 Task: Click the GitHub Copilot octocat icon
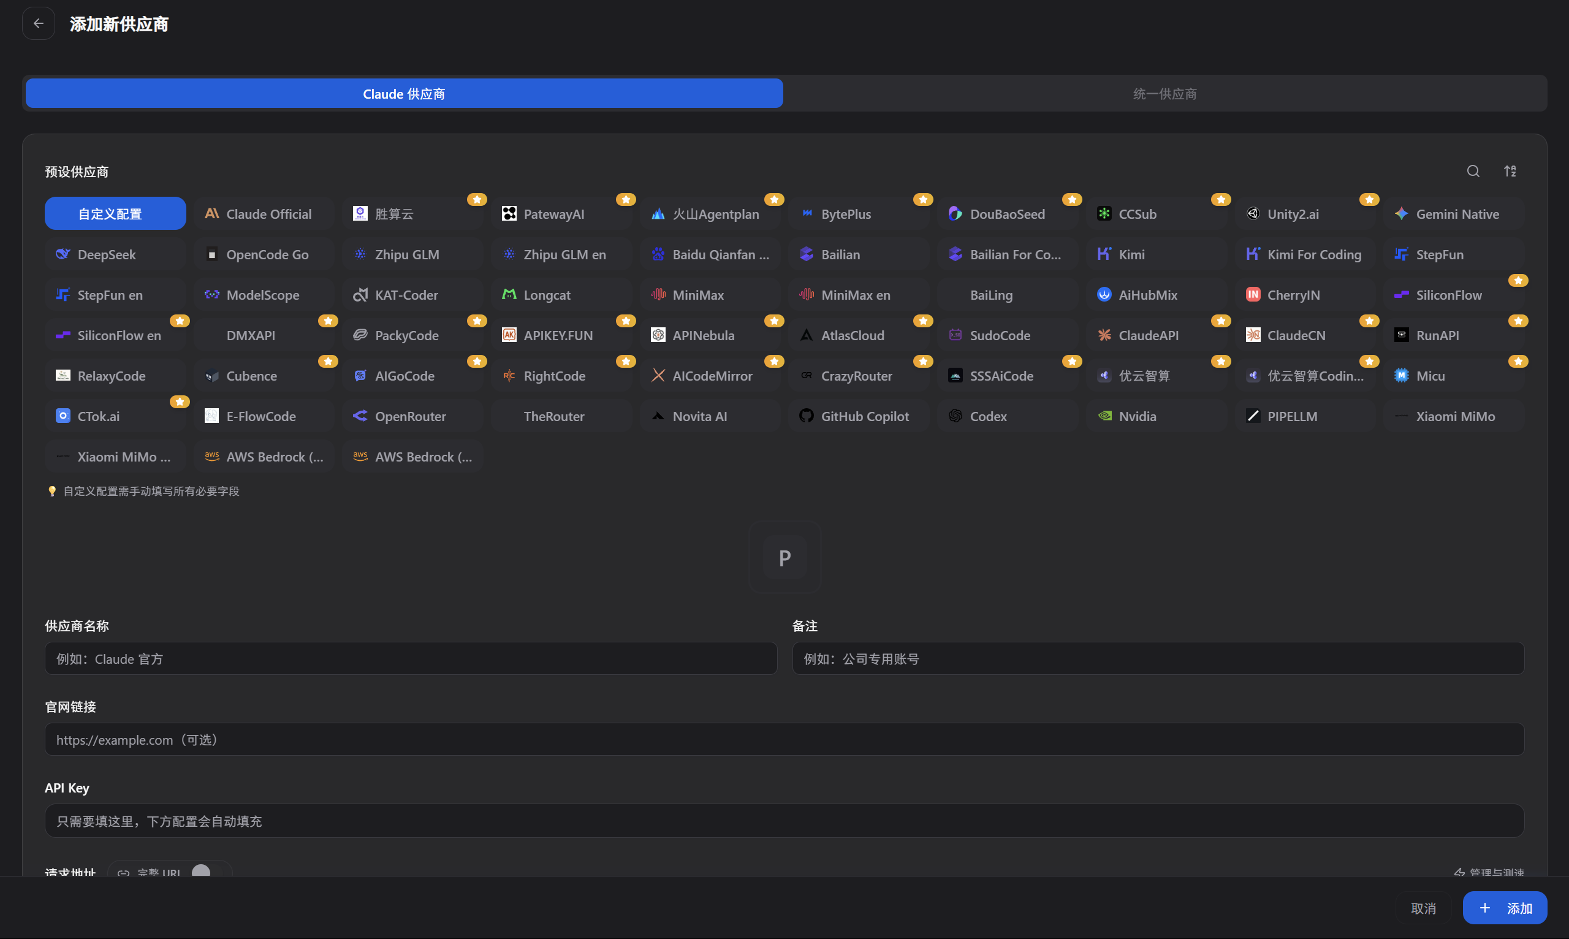(807, 416)
